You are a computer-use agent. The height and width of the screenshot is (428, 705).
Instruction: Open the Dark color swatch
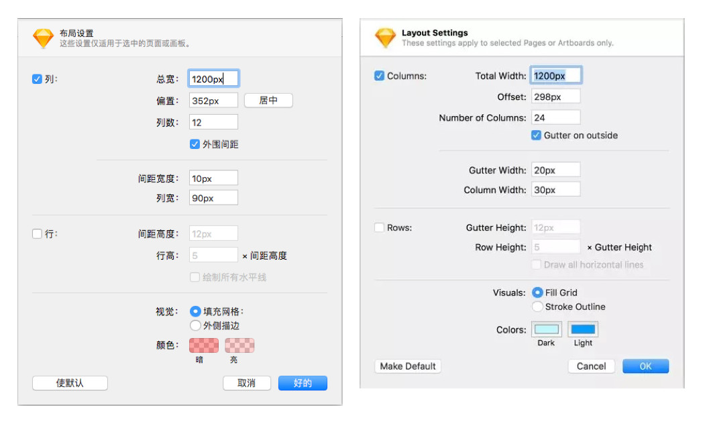pyautogui.click(x=546, y=329)
